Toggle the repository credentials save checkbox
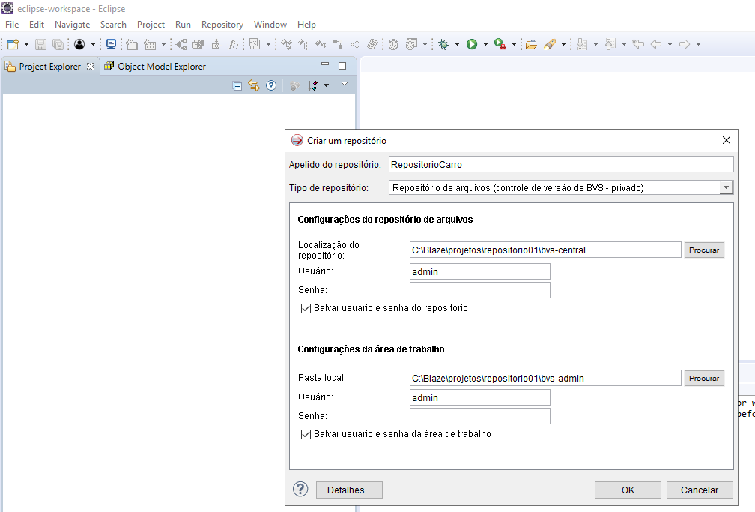 point(306,307)
